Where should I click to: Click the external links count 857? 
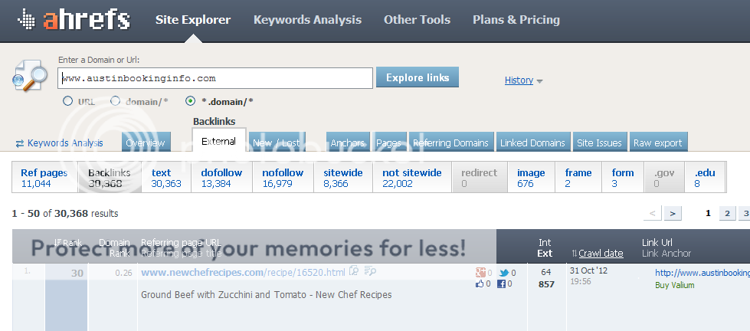[x=545, y=284]
